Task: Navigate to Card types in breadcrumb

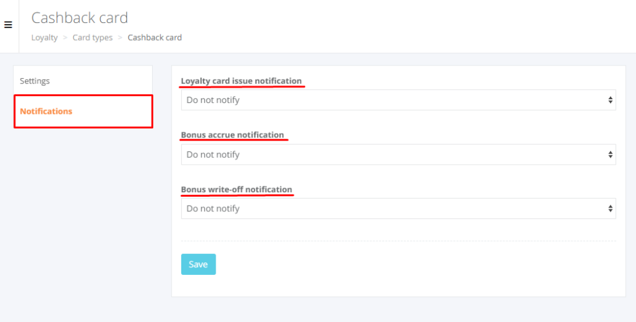Action: (92, 38)
